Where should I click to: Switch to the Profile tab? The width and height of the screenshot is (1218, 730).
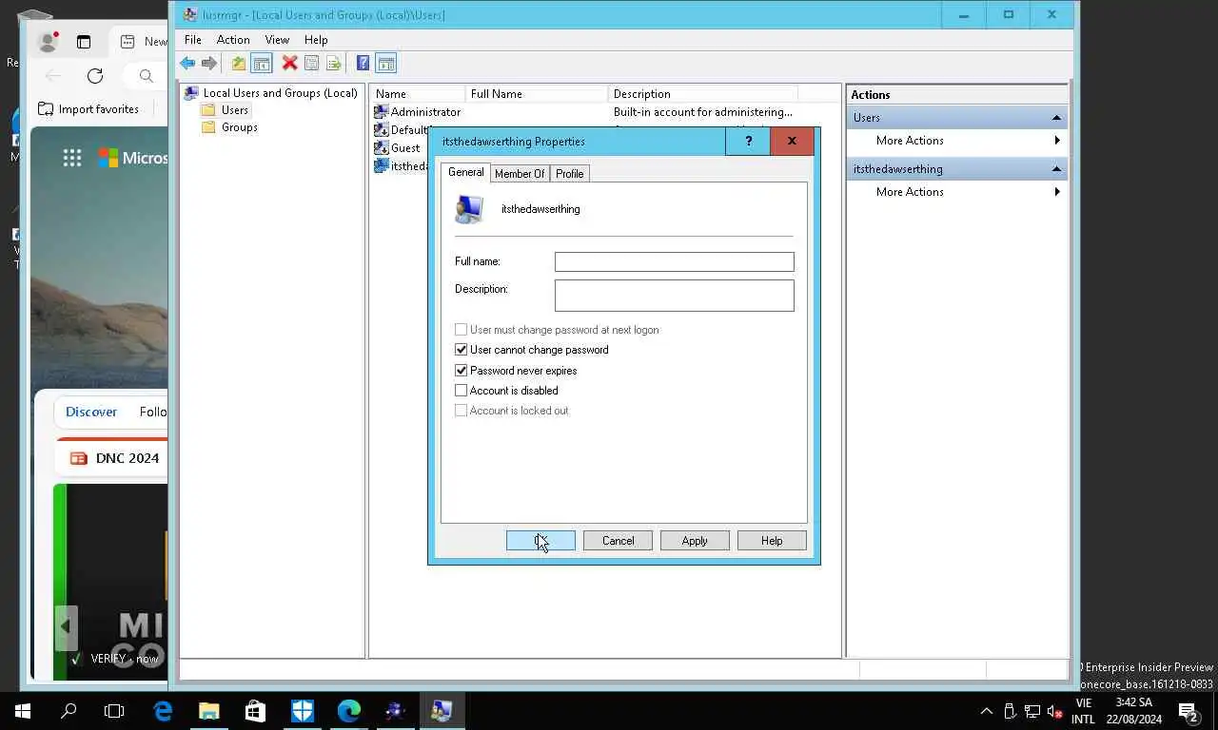tap(569, 173)
